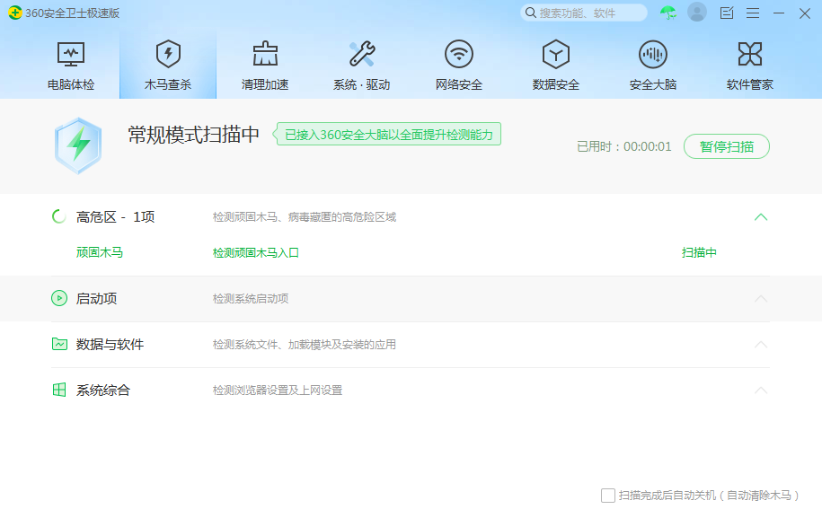This screenshot has height=518, width=822.
Task: Click 检测系统文件、加载模块 description
Action: (304, 345)
